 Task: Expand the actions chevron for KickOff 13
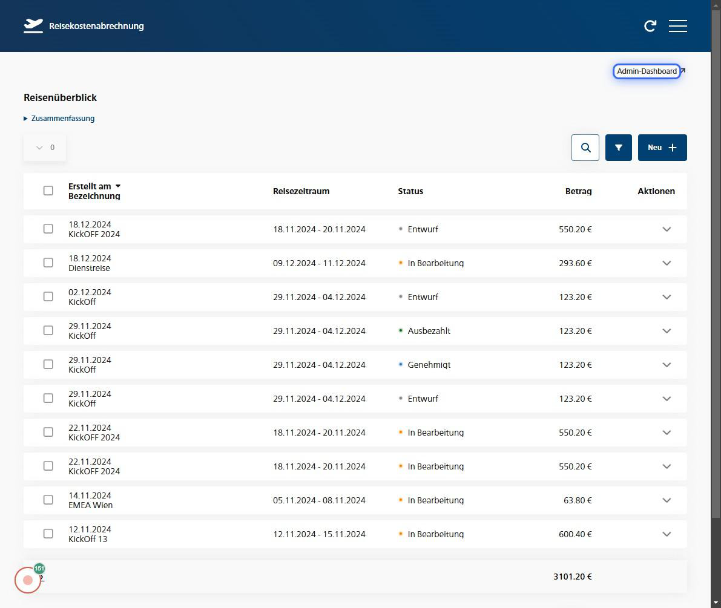[x=667, y=534]
